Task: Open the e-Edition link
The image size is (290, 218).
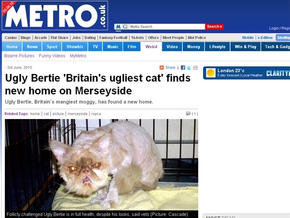Action: [x=265, y=38]
